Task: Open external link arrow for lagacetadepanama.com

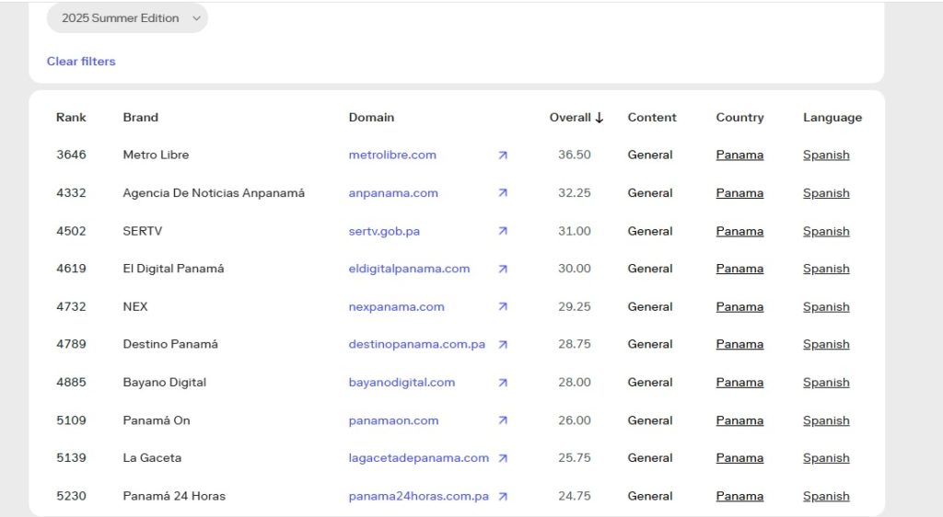Action: click(x=503, y=458)
